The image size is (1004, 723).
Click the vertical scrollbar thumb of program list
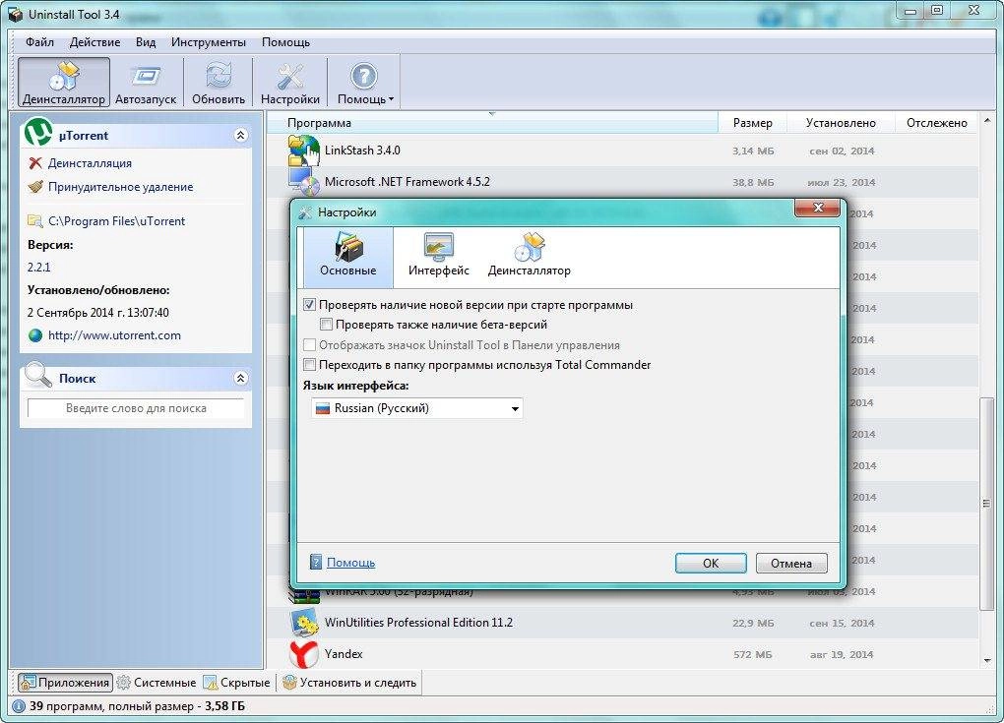point(986,504)
